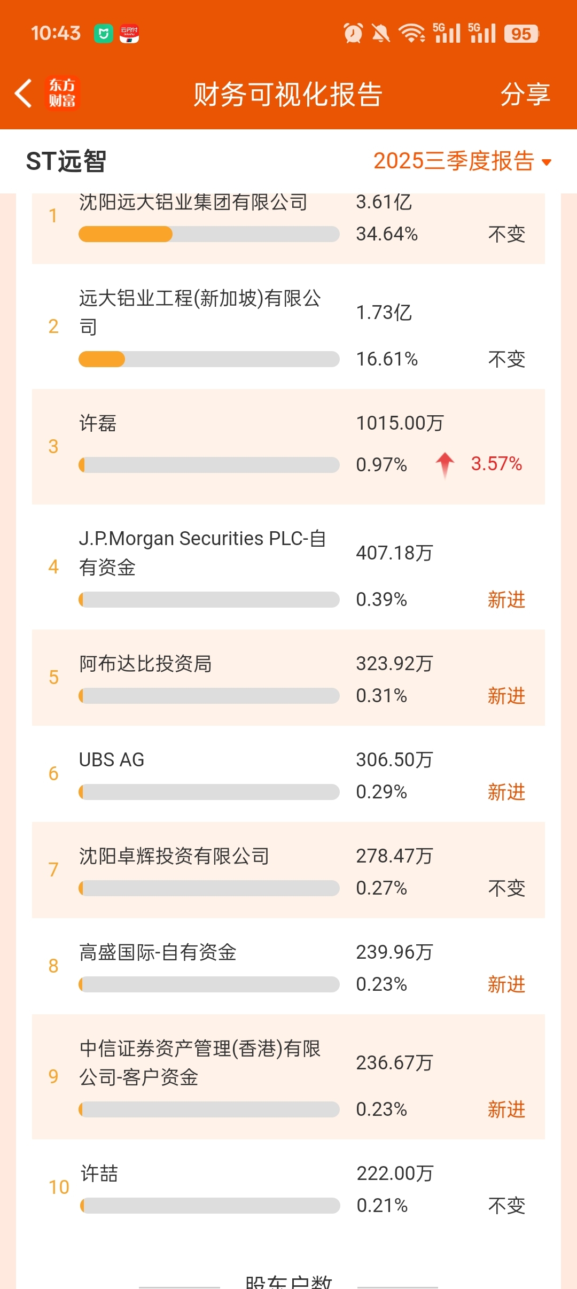This screenshot has width=577, height=1289.
Task: Tap shareholder 沈阳远大铝业集团有限公司 holding bar
Action: [x=208, y=234]
